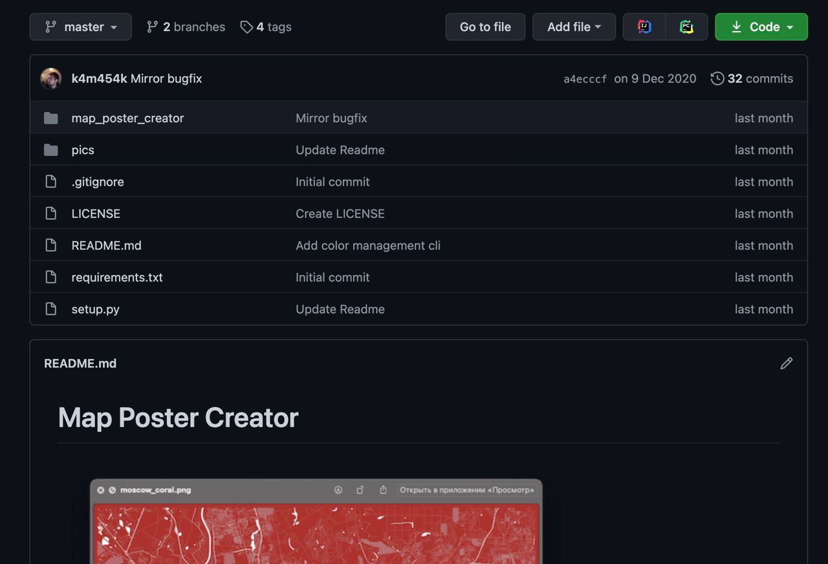Image resolution: width=828 pixels, height=564 pixels.
Task: Open the k4m454k author profile link
Action: [99, 78]
